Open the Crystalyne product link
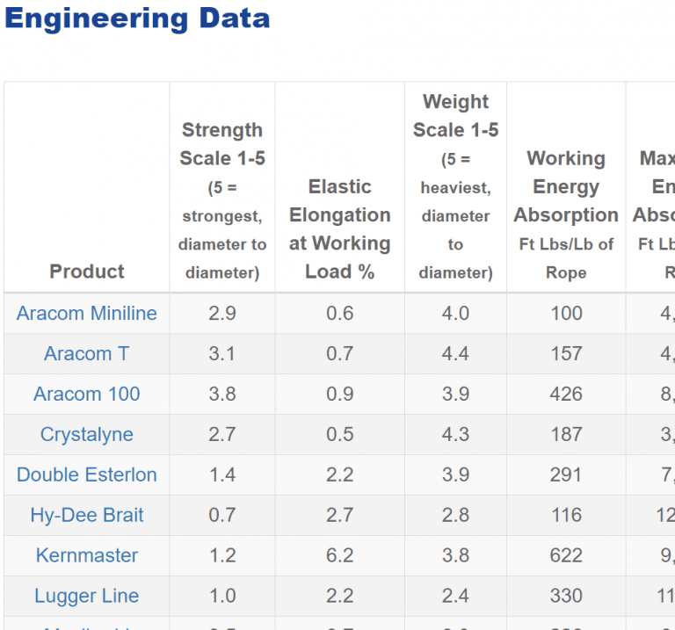 86,435
